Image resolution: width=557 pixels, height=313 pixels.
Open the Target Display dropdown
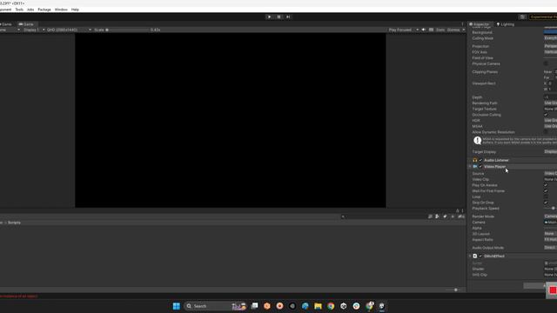tap(550, 151)
